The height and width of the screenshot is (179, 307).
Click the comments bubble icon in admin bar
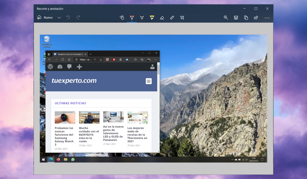pos(69,67)
